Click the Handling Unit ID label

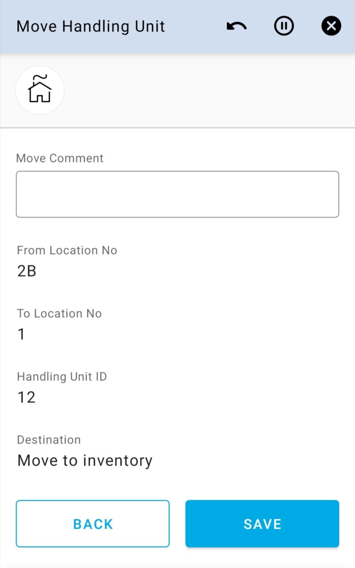click(x=62, y=377)
